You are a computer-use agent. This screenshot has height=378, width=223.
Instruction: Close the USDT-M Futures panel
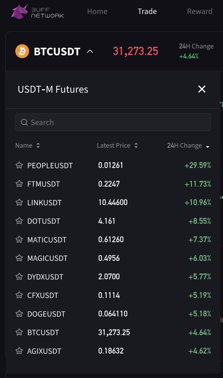point(202,89)
